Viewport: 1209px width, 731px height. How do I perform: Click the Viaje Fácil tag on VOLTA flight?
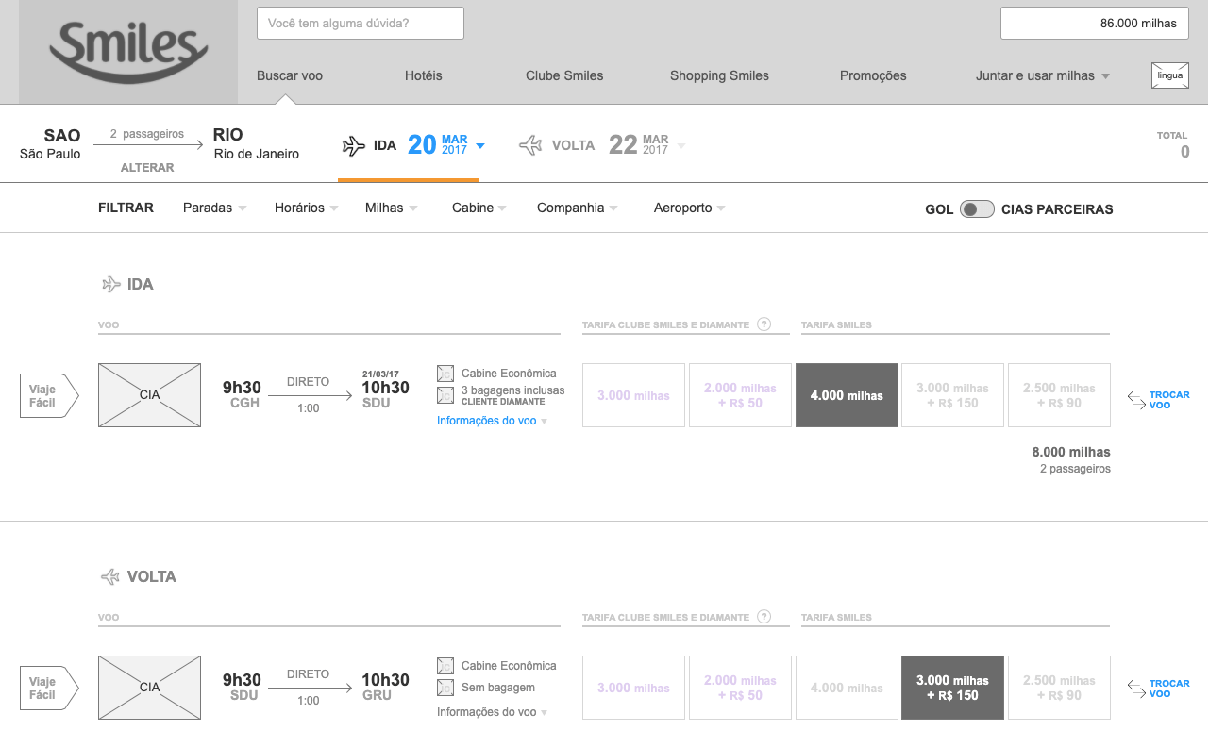tap(49, 689)
